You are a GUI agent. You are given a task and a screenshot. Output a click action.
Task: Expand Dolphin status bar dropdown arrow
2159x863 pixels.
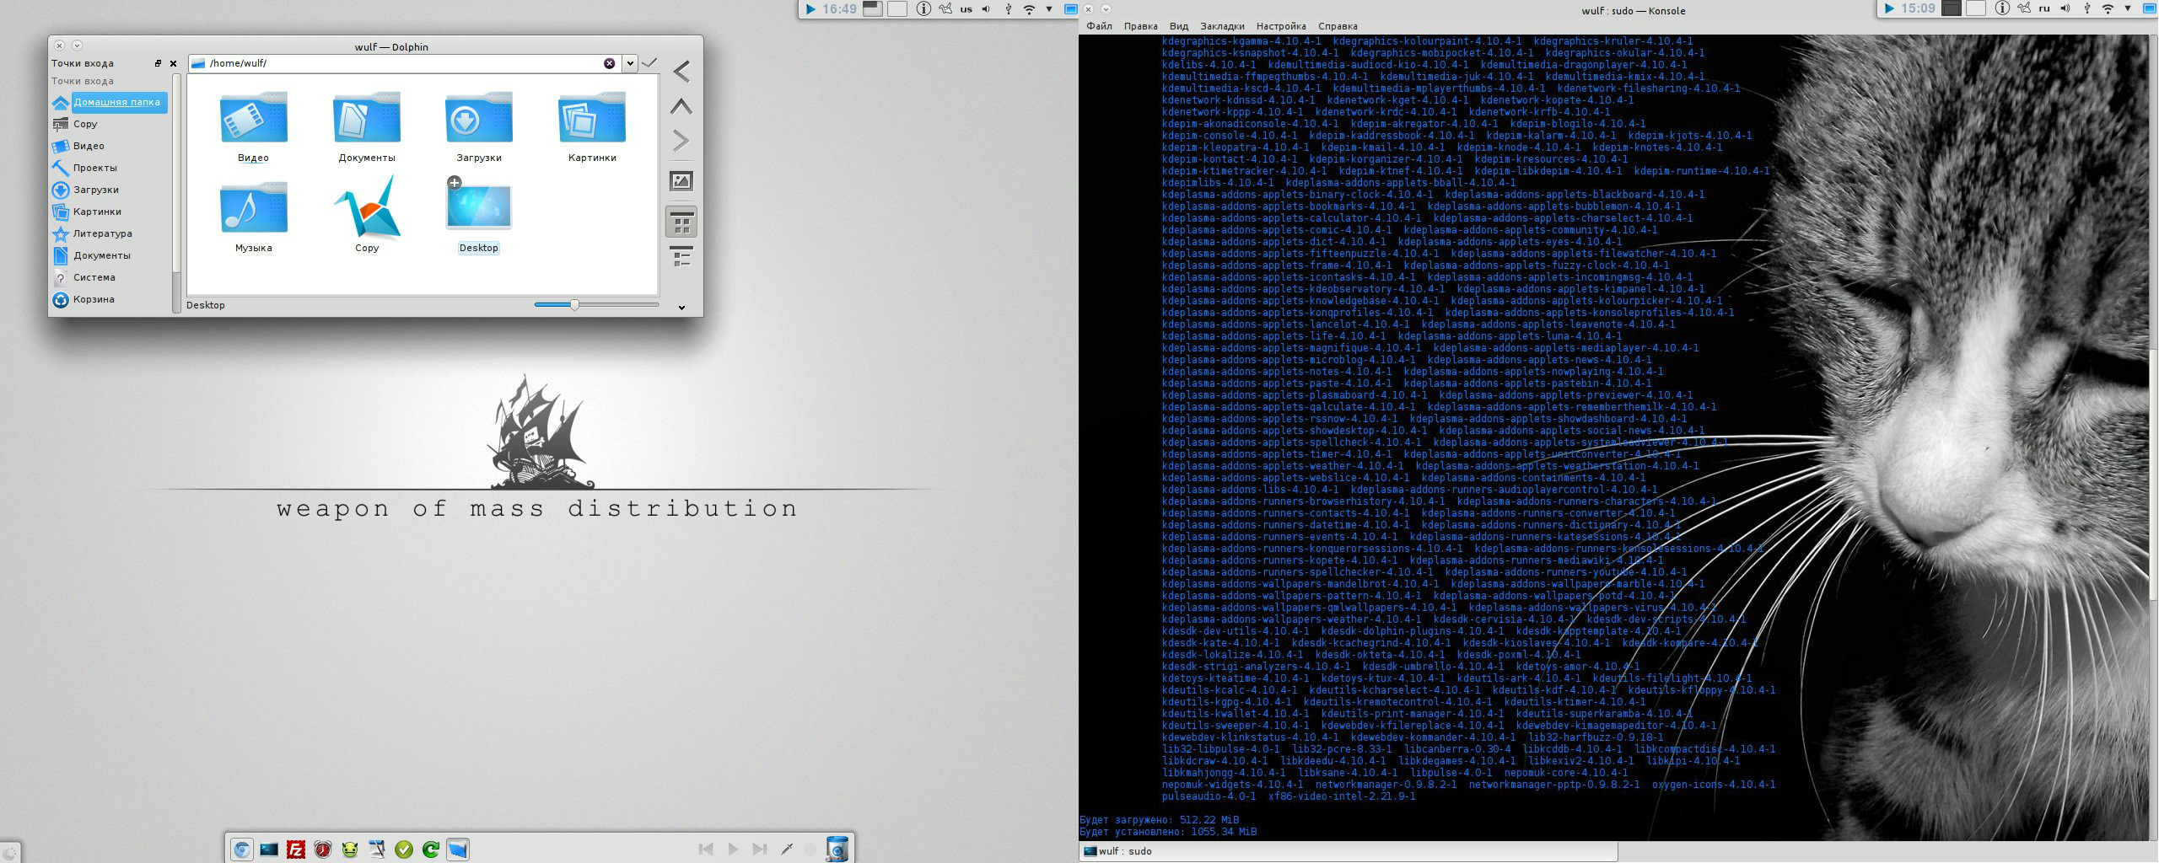(x=681, y=308)
